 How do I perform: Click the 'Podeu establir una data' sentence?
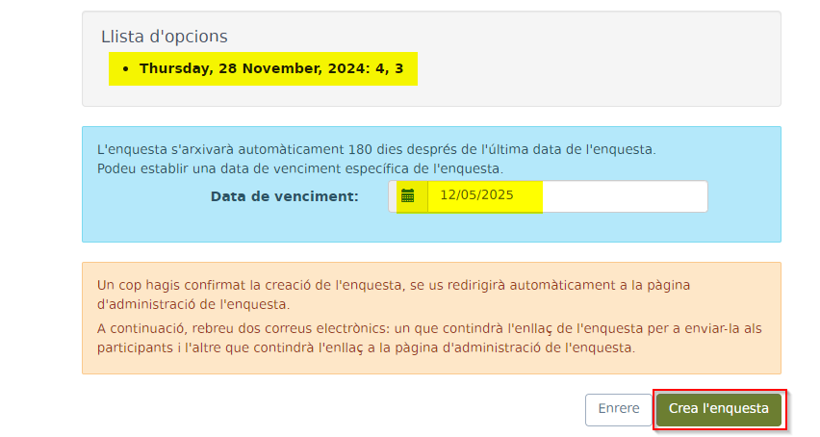coord(300,168)
